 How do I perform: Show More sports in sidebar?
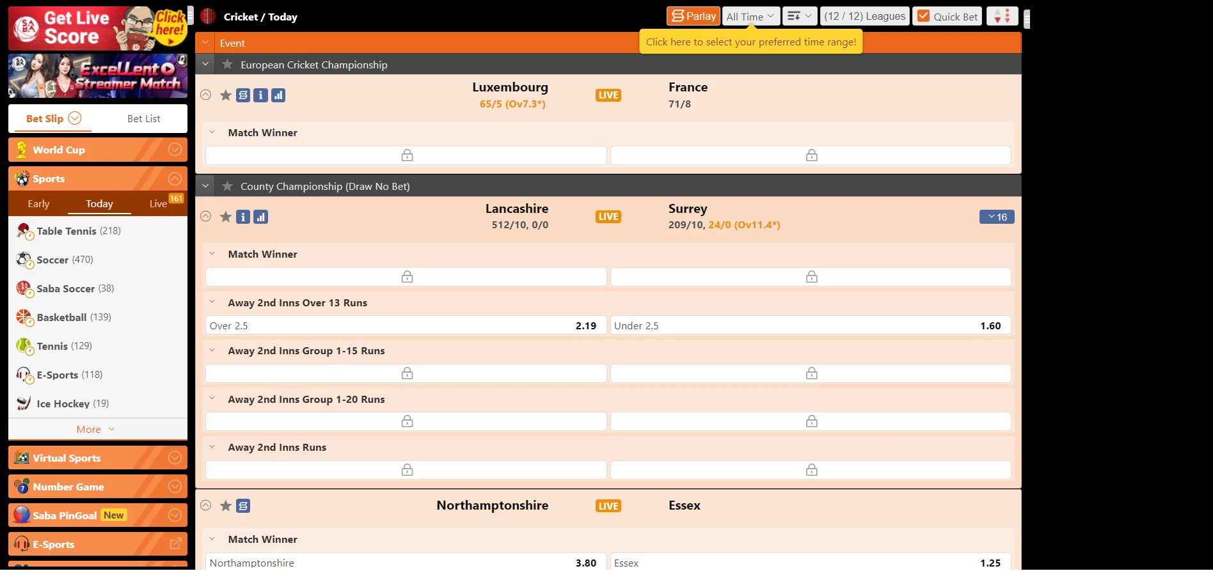point(96,429)
